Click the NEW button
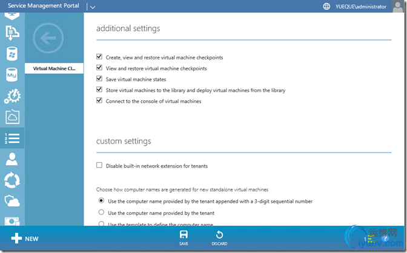The width and height of the screenshot is (407, 253). tap(25, 238)
